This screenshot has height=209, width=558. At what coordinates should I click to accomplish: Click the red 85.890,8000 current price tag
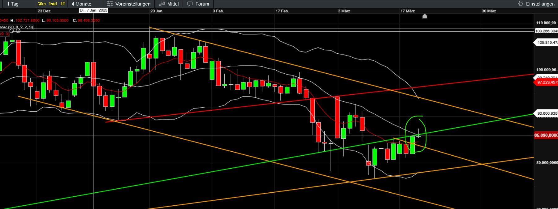click(x=546, y=135)
